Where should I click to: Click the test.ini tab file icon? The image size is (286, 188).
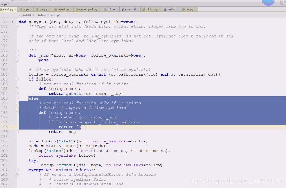(x=165, y=9)
